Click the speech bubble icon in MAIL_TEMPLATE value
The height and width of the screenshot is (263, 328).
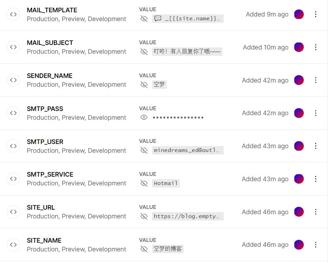[157, 18]
